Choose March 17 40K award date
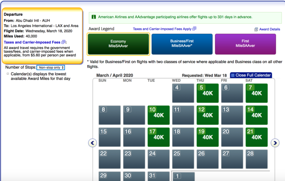285x181 pixels. (158, 137)
